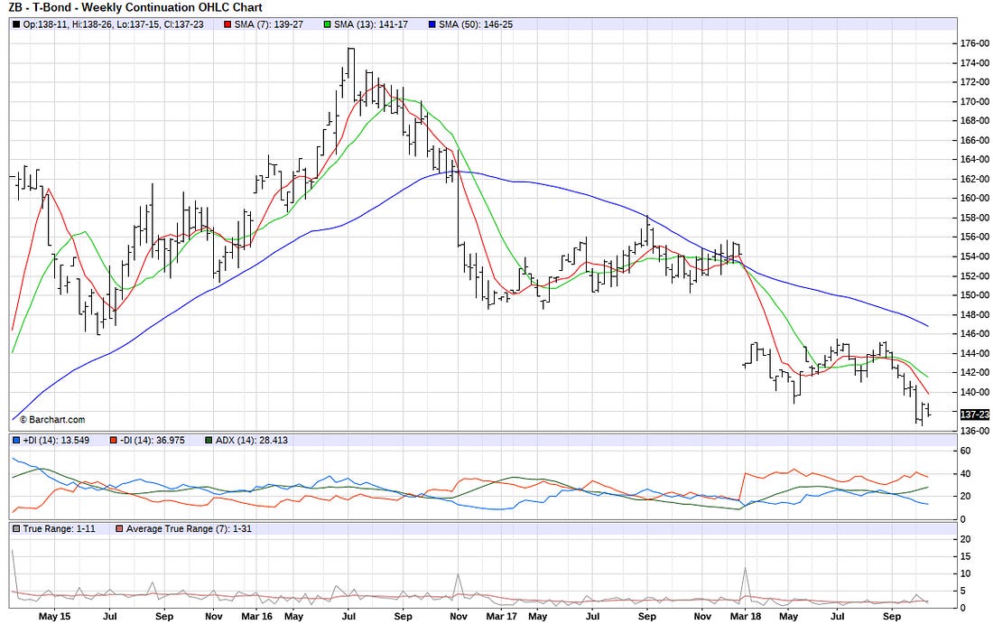Screen dimensions: 993x643
Task: Click the '142-00' price axis label
Action: [975, 372]
